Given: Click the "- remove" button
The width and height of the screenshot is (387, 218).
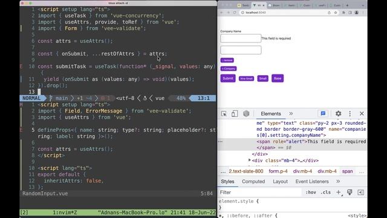Looking at the screenshot, I should click(227, 61).
